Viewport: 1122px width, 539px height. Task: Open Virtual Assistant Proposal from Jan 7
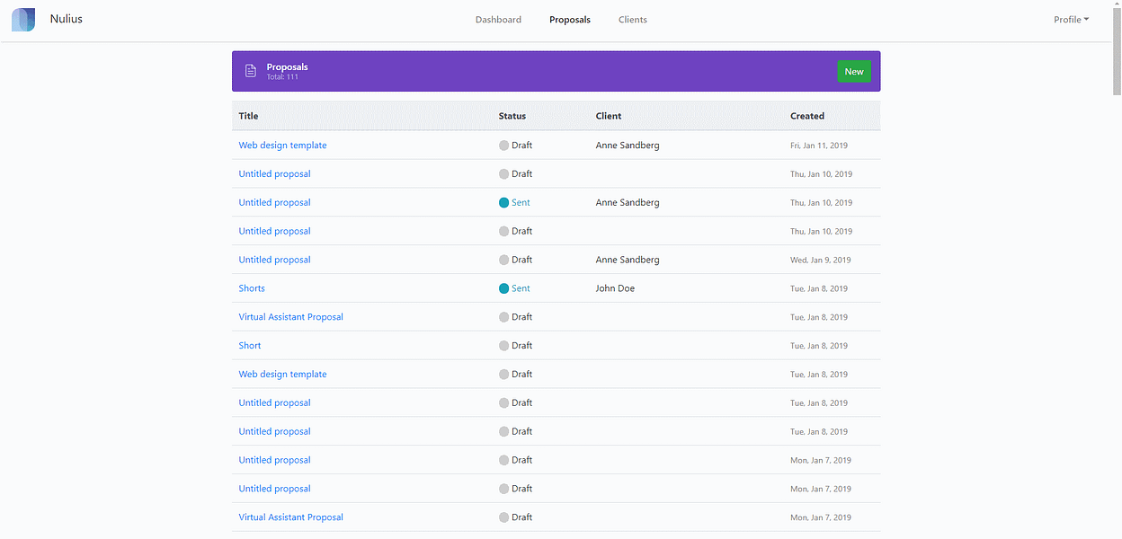[x=290, y=517]
